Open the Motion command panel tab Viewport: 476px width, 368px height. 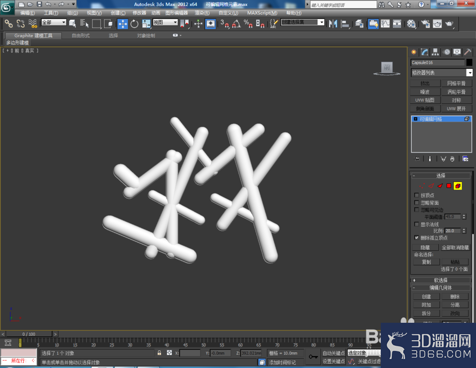pyautogui.click(x=446, y=52)
